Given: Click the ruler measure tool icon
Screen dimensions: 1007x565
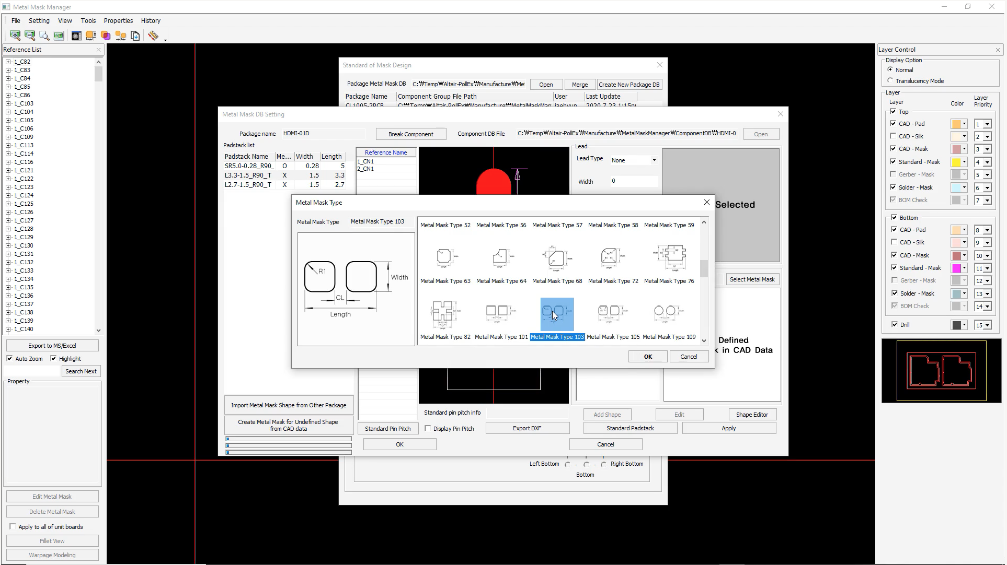Looking at the screenshot, I should point(153,36).
